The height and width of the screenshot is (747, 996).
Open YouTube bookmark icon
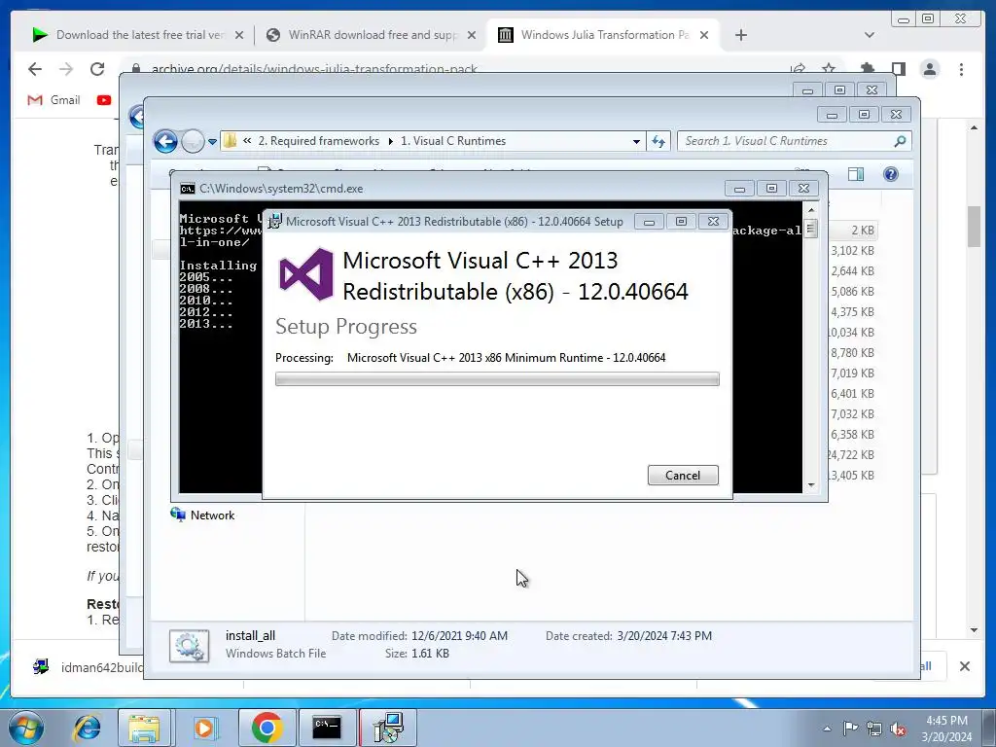tap(104, 100)
